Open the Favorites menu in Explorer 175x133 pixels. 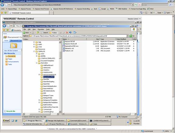pyautogui.click(x=41, y=29)
